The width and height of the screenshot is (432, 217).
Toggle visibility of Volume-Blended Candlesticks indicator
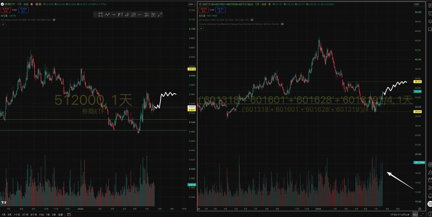point(282,24)
